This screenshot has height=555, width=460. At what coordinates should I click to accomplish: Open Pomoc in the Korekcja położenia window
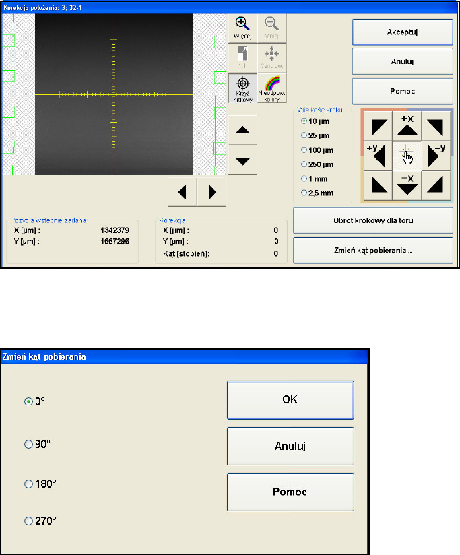402,92
